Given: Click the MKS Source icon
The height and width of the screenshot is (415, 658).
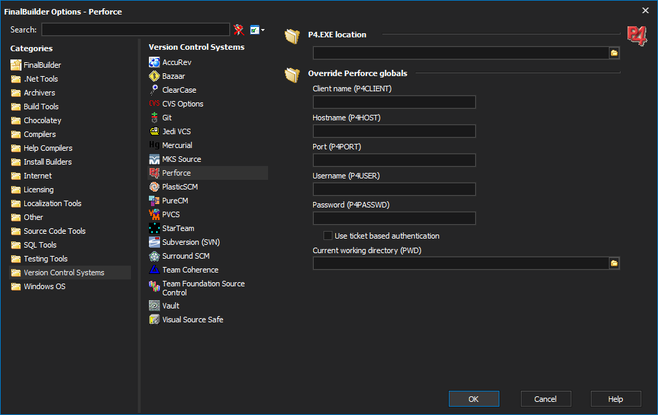Looking at the screenshot, I should 154,159.
